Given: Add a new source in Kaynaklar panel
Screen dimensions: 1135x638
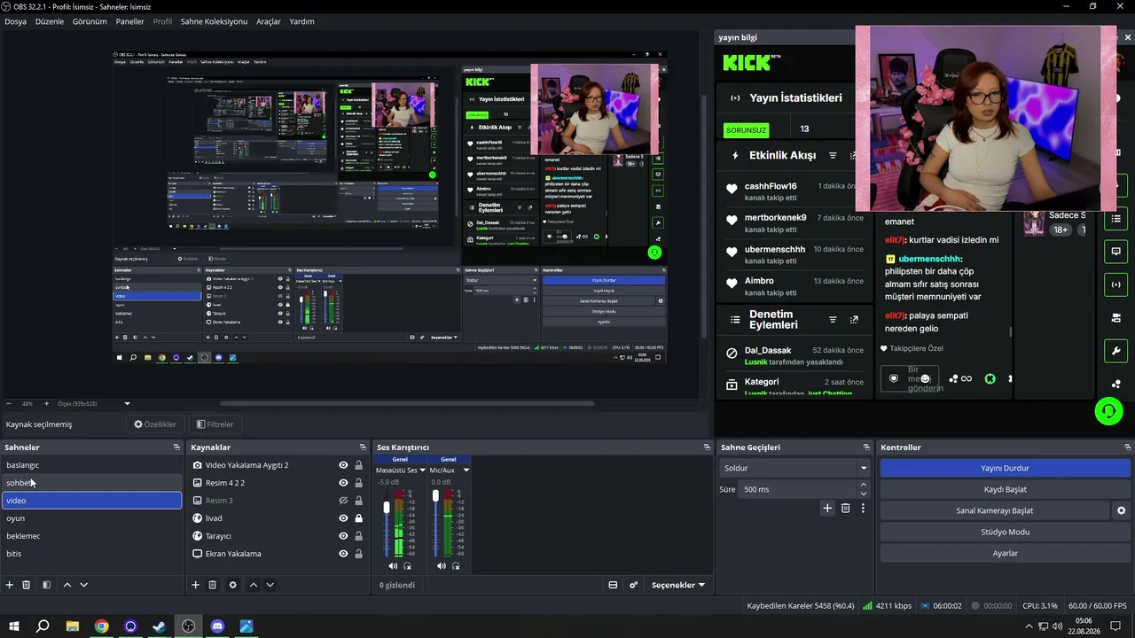Looking at the screenshot, I should click(196, 585).
